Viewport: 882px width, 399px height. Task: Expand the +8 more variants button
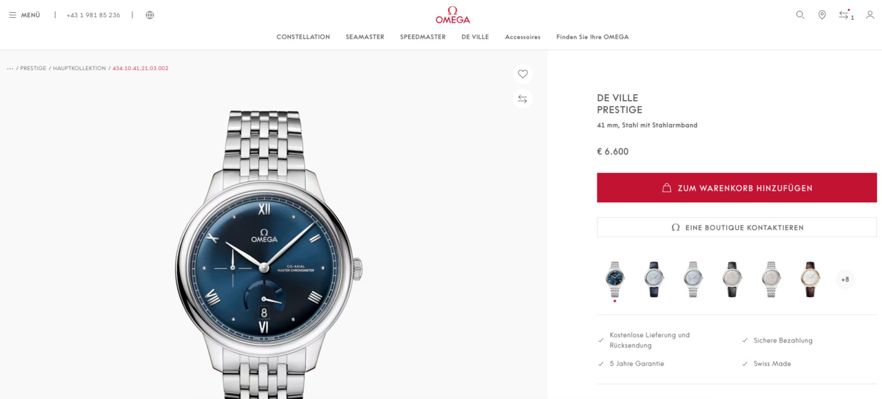pos(845,279)
